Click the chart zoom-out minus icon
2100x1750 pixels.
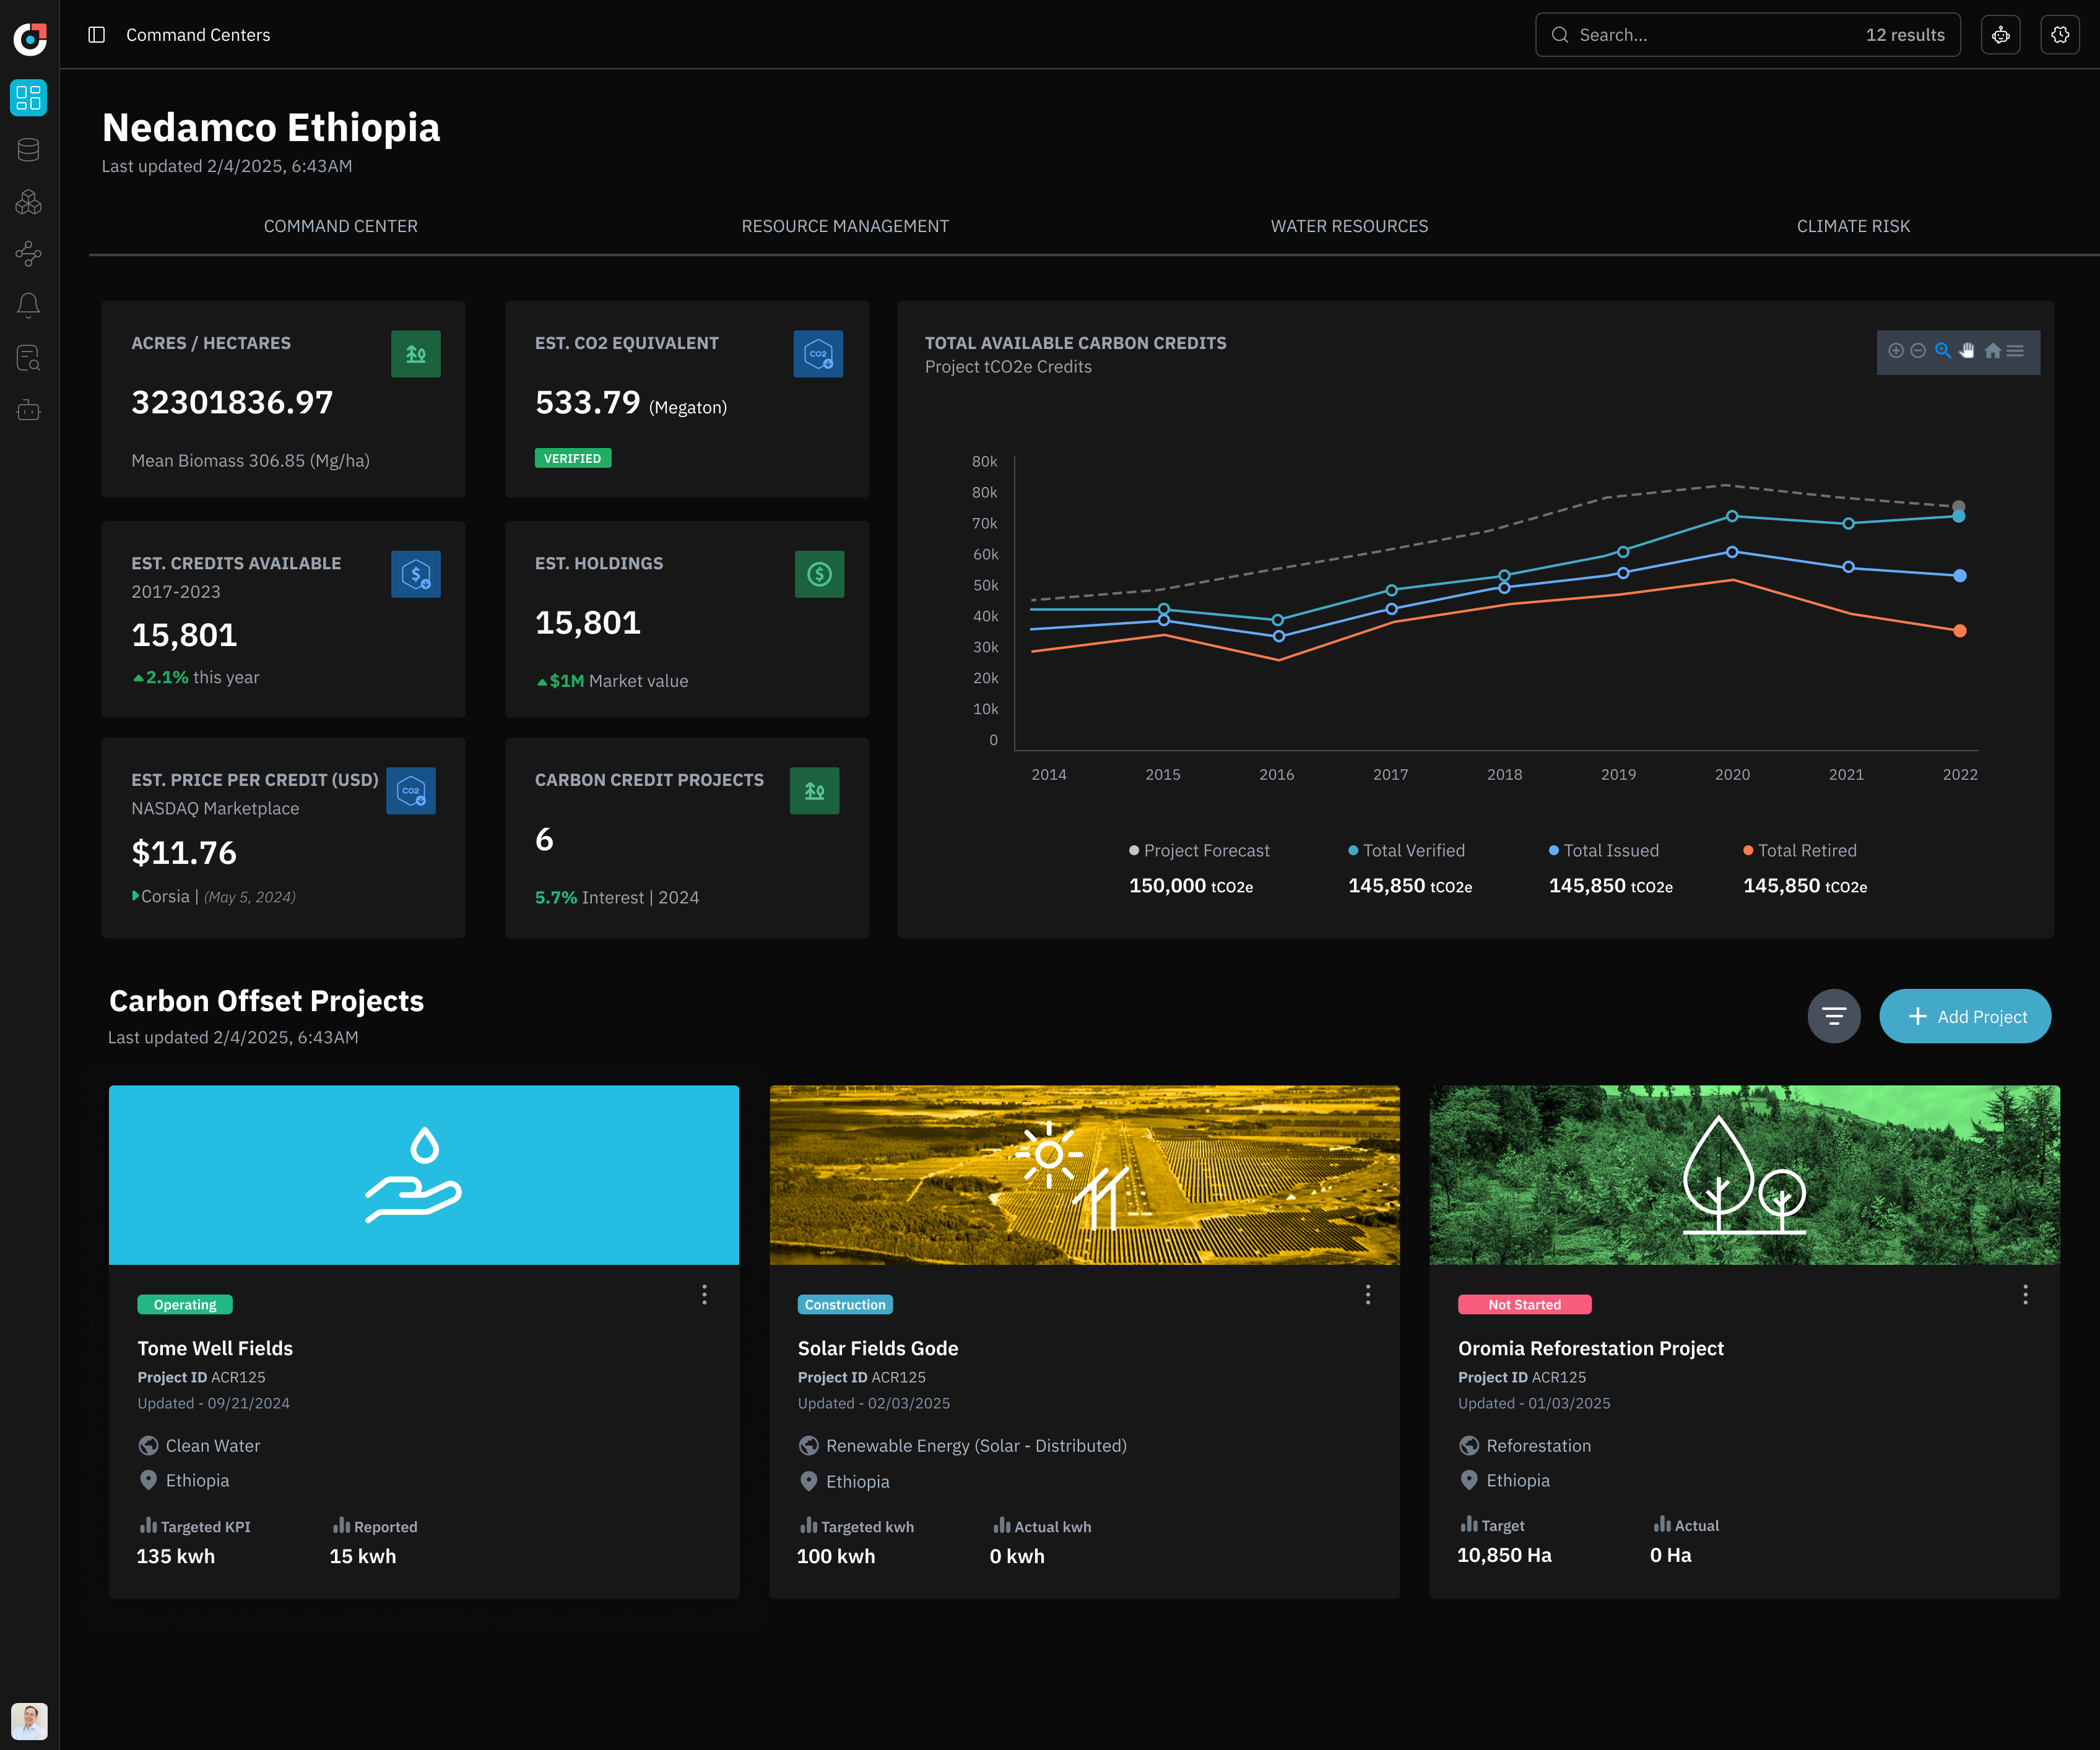pyautogui.click(x=1918, y=351)
